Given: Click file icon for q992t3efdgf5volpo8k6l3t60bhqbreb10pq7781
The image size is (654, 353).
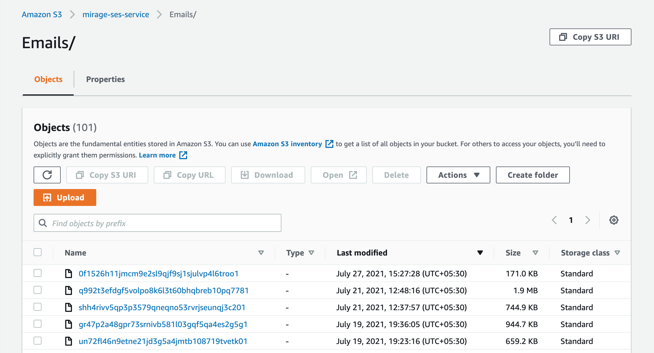Looking at the screenshot, I should (x=69, y=290).
